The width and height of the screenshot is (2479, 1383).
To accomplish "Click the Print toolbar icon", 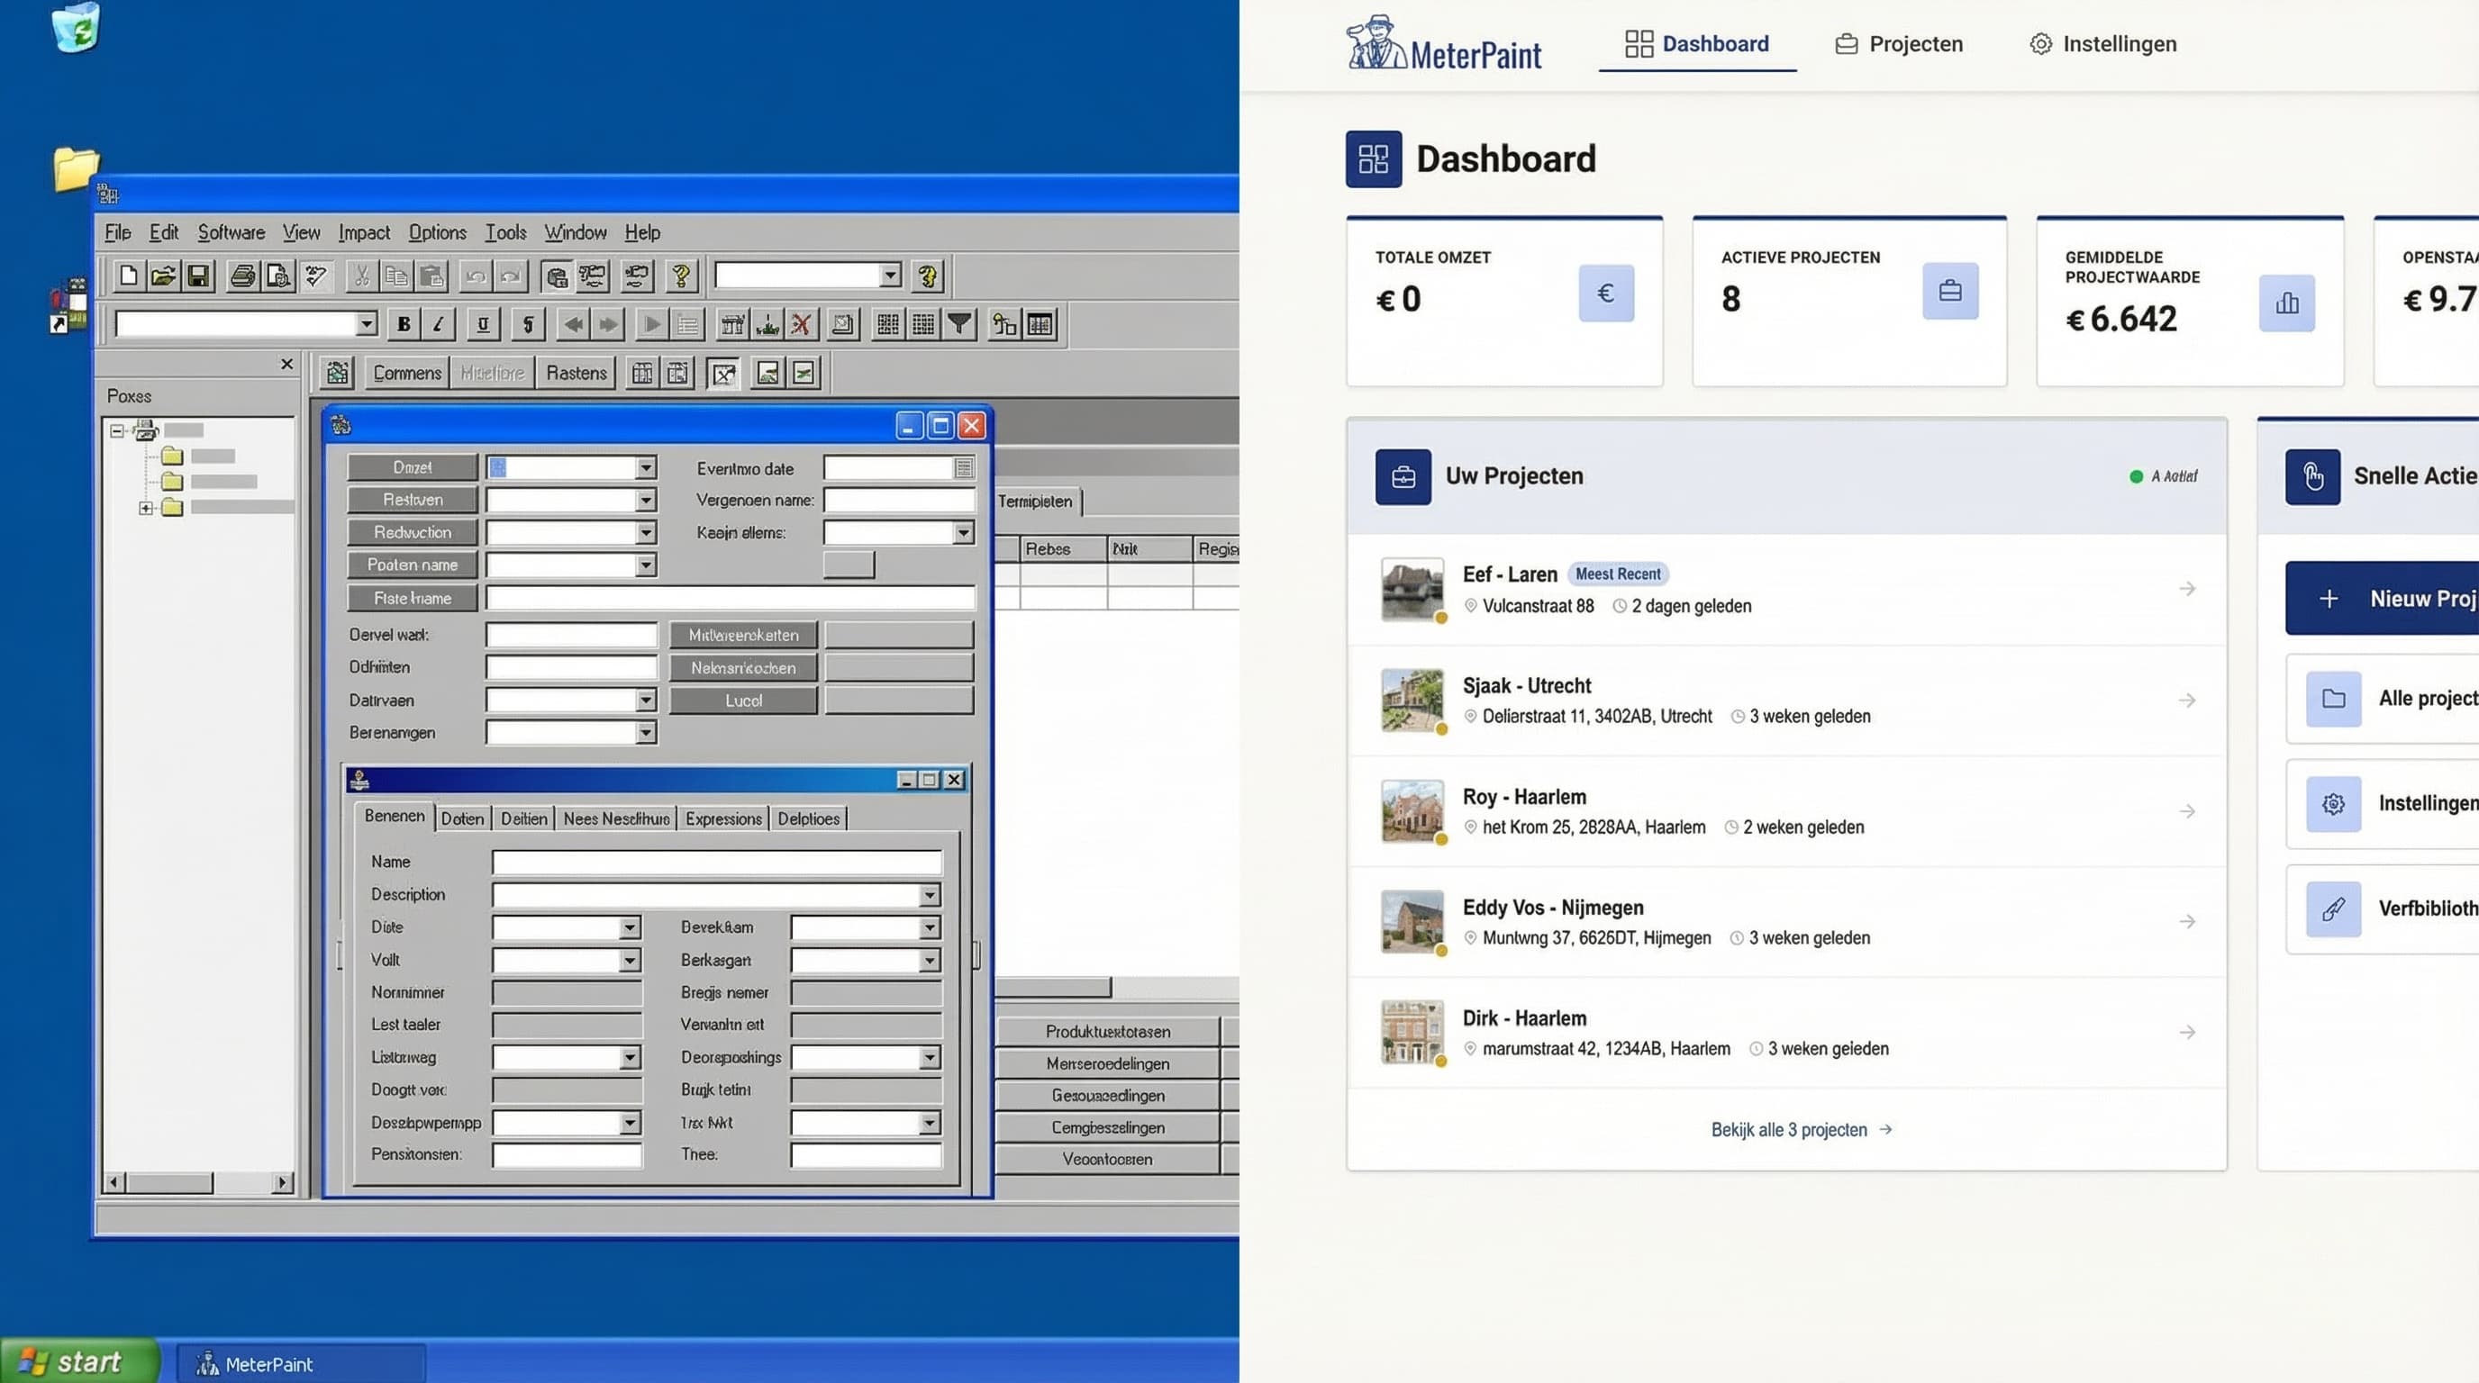I will [x=241, y=276].
